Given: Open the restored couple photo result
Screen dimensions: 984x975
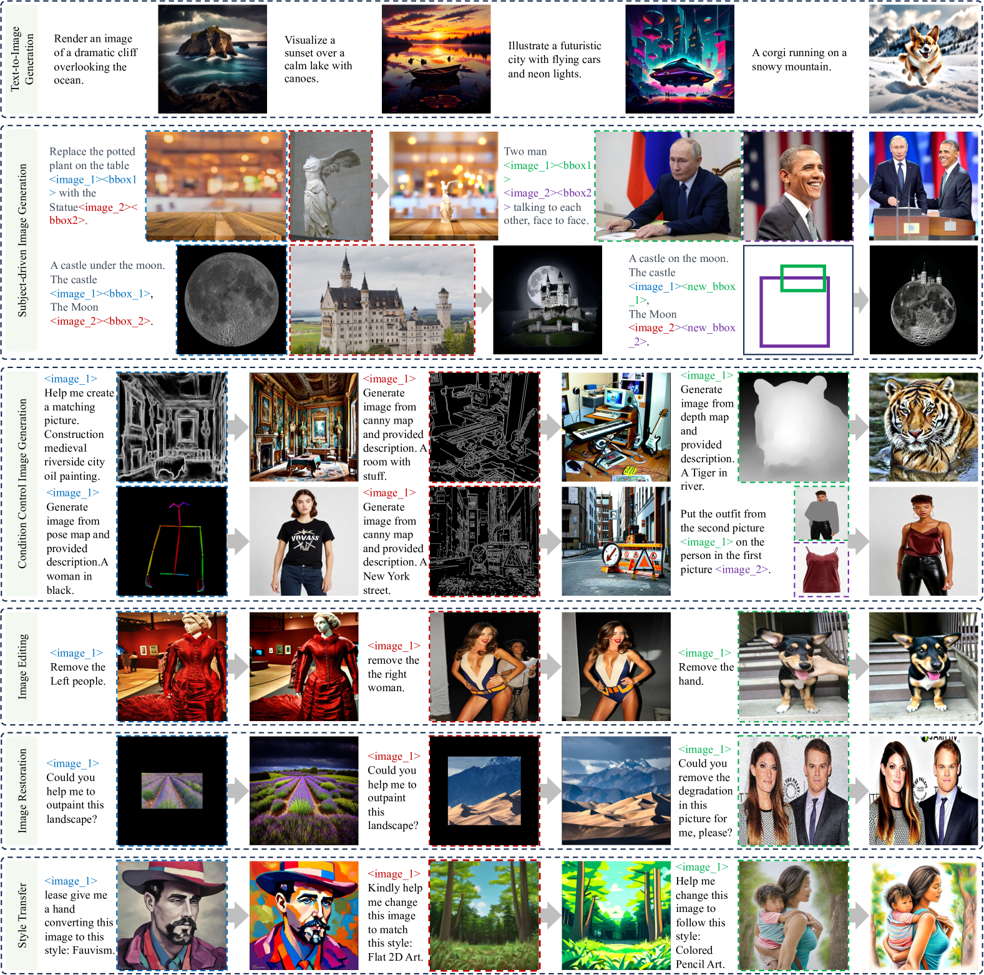Looking at the screenshot, I should 923,791.
